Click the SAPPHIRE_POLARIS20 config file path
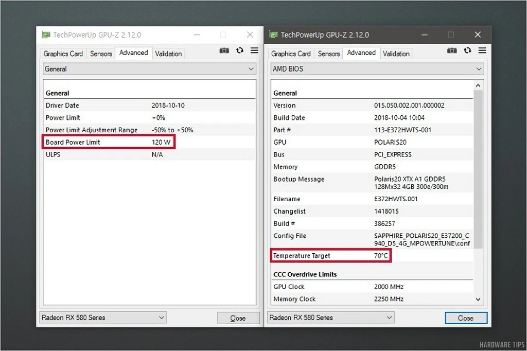The width and height of the screenshot is (527, 351). (422, 240)
